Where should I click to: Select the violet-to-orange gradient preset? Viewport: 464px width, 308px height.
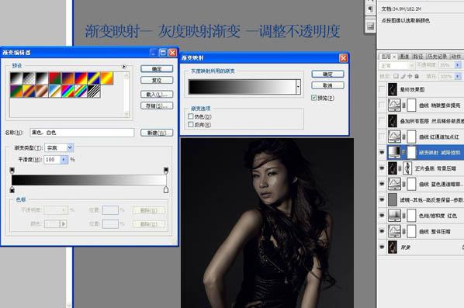coord(68,78)
